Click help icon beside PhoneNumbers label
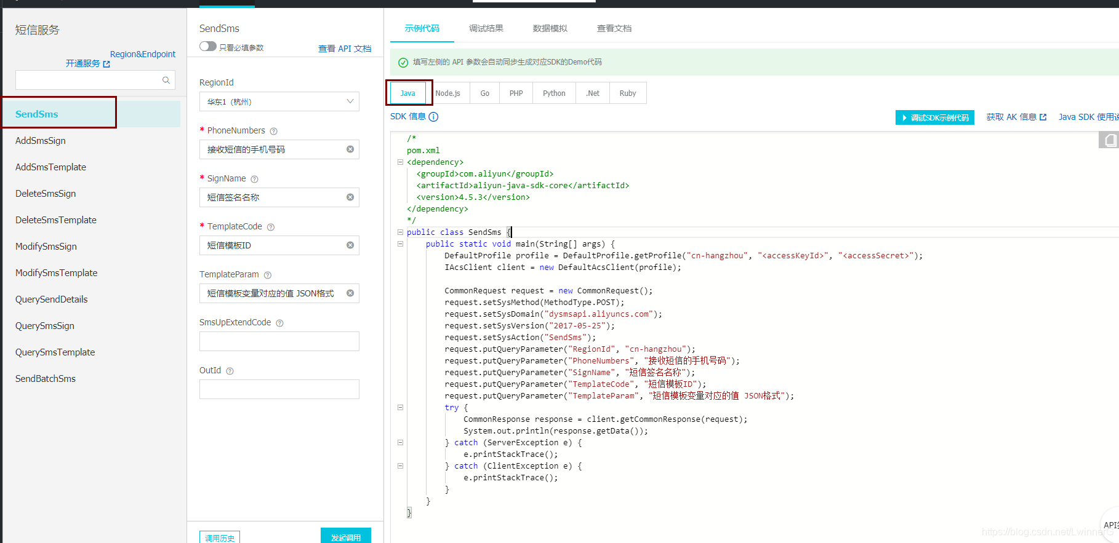 click(274, 131)
